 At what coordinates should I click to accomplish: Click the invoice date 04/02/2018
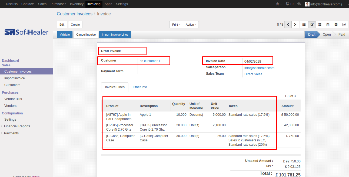(x=253, y=61)
